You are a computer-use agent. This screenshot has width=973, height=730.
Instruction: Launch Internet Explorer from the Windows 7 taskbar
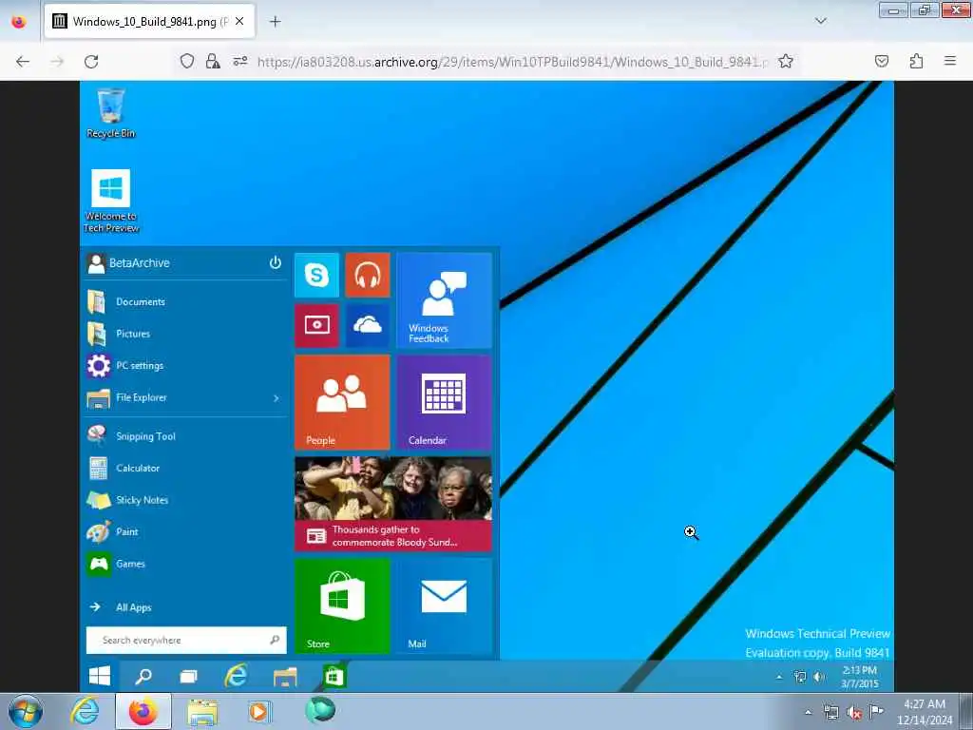[85, 711]
